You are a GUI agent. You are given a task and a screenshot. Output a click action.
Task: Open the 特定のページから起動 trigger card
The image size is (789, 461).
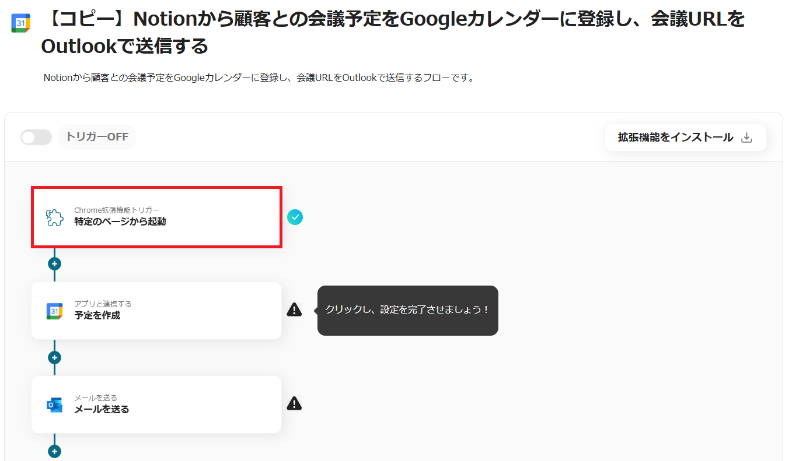pos(156,217)
